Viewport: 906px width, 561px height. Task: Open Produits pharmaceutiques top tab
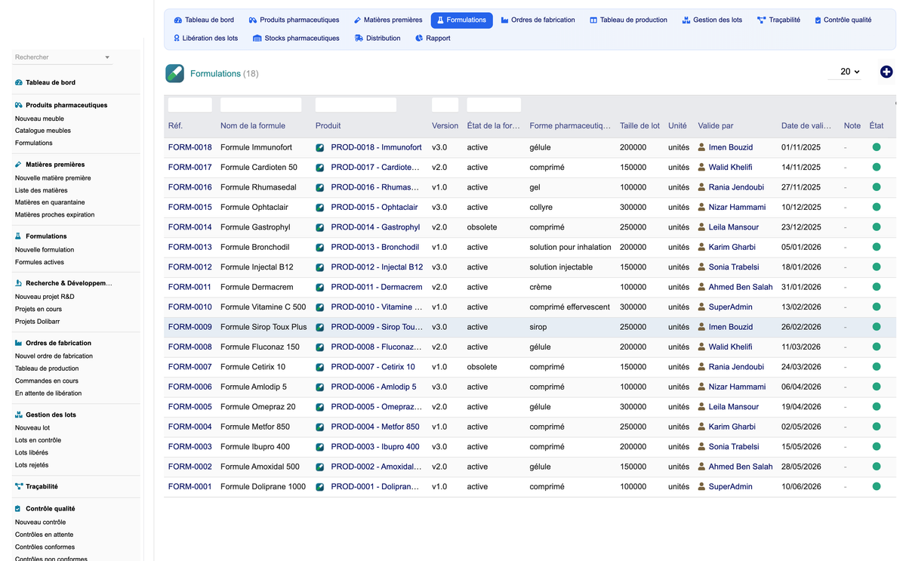294,20
